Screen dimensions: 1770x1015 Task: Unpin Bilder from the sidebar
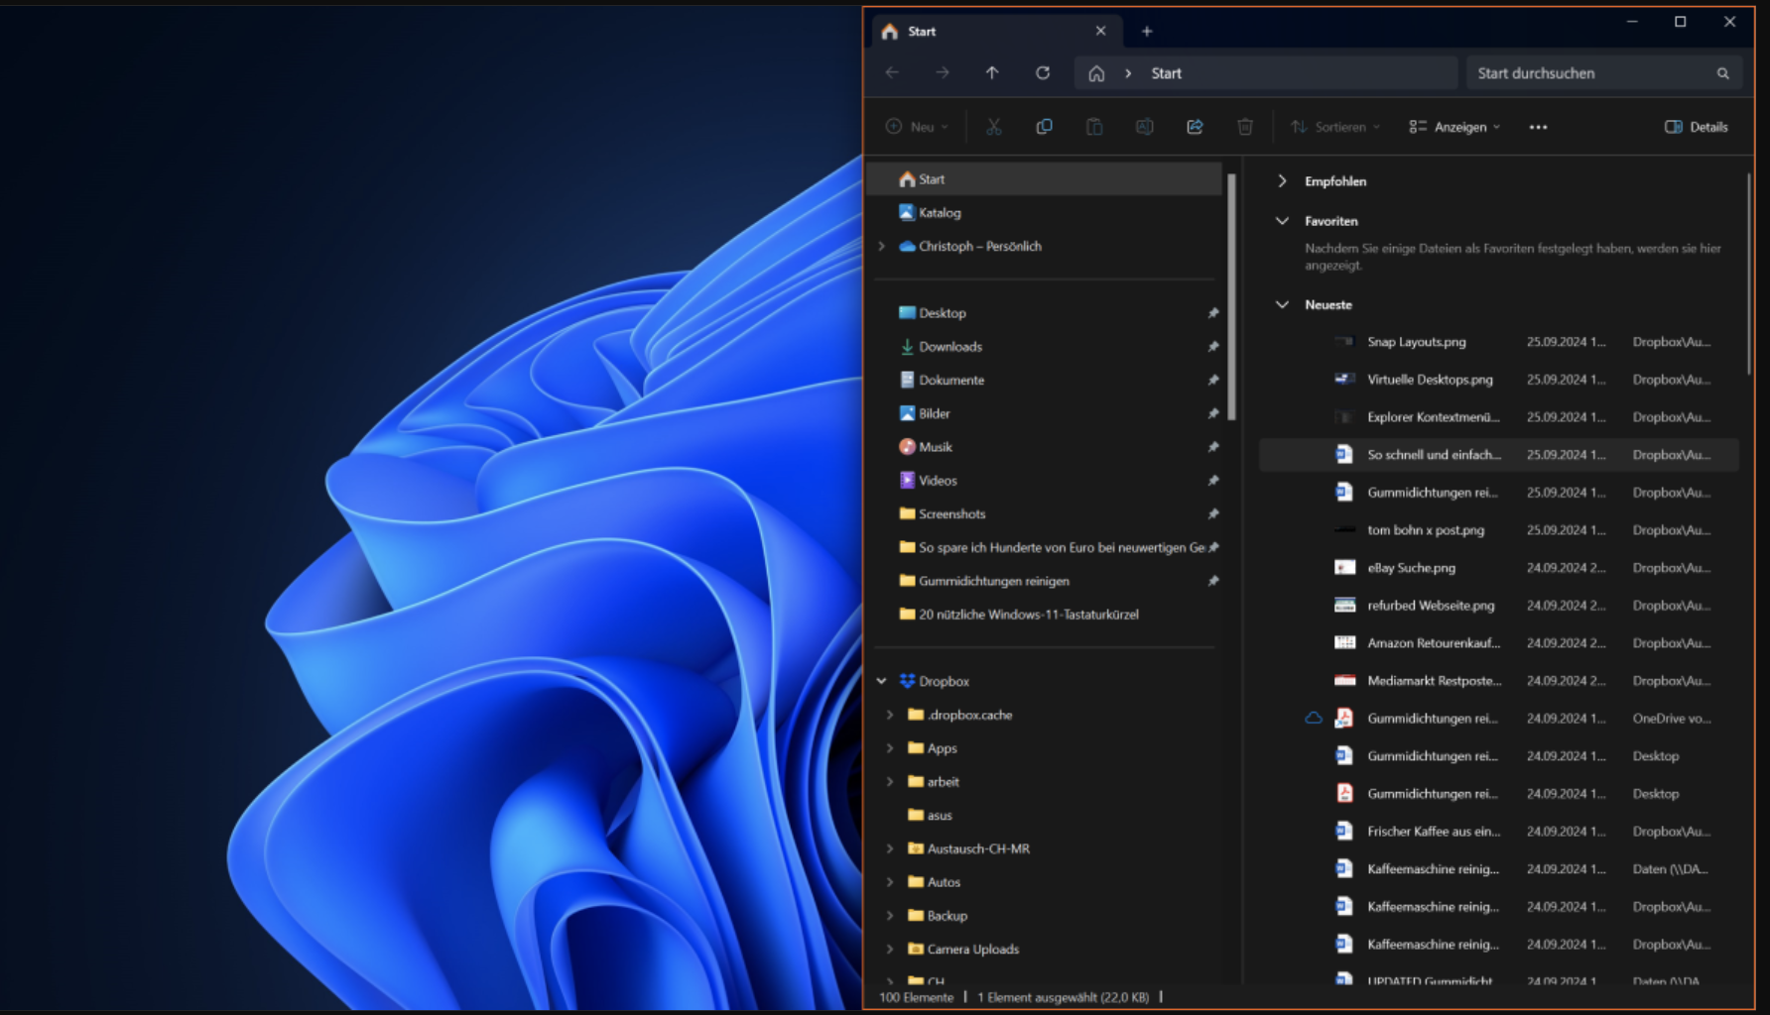coord(1212,412)
